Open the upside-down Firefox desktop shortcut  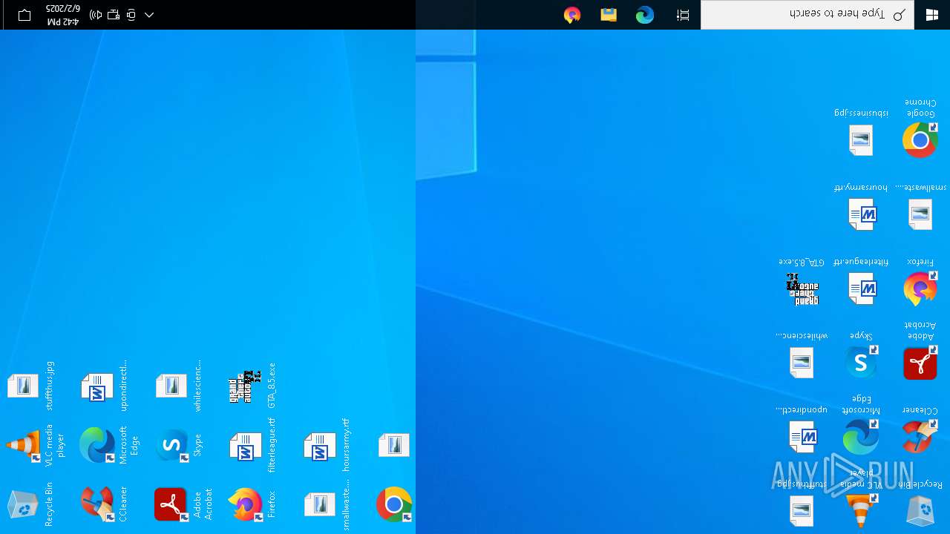[x=920, y=289]
